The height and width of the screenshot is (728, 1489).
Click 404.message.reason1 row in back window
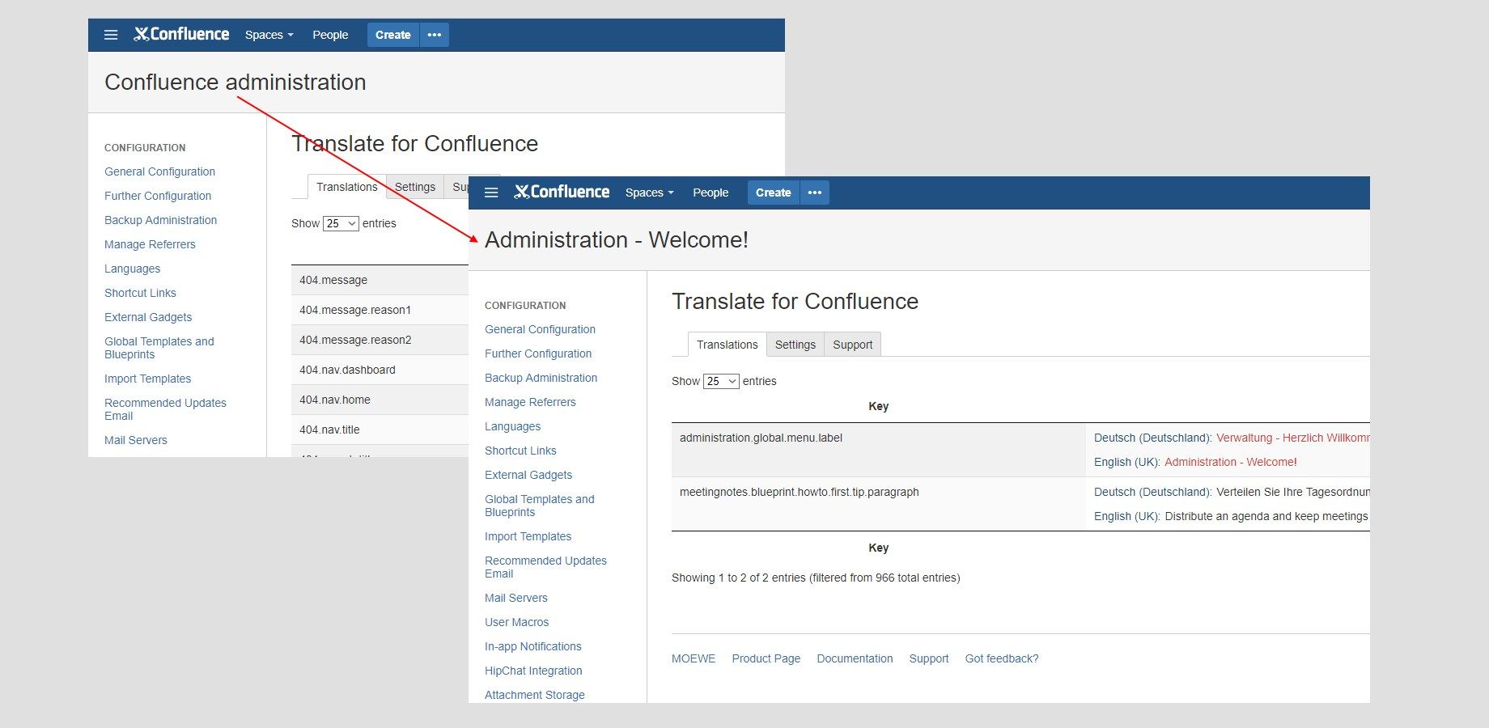click(x=380, y=310)
